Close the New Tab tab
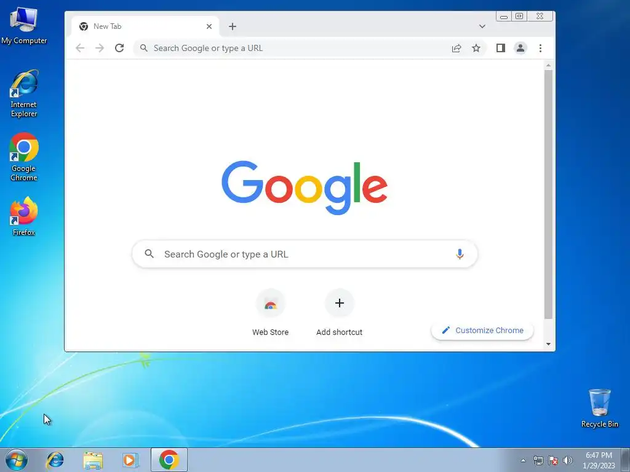This screenshot has width=630, height=472. pyautogui.click(x=209, y=26)
